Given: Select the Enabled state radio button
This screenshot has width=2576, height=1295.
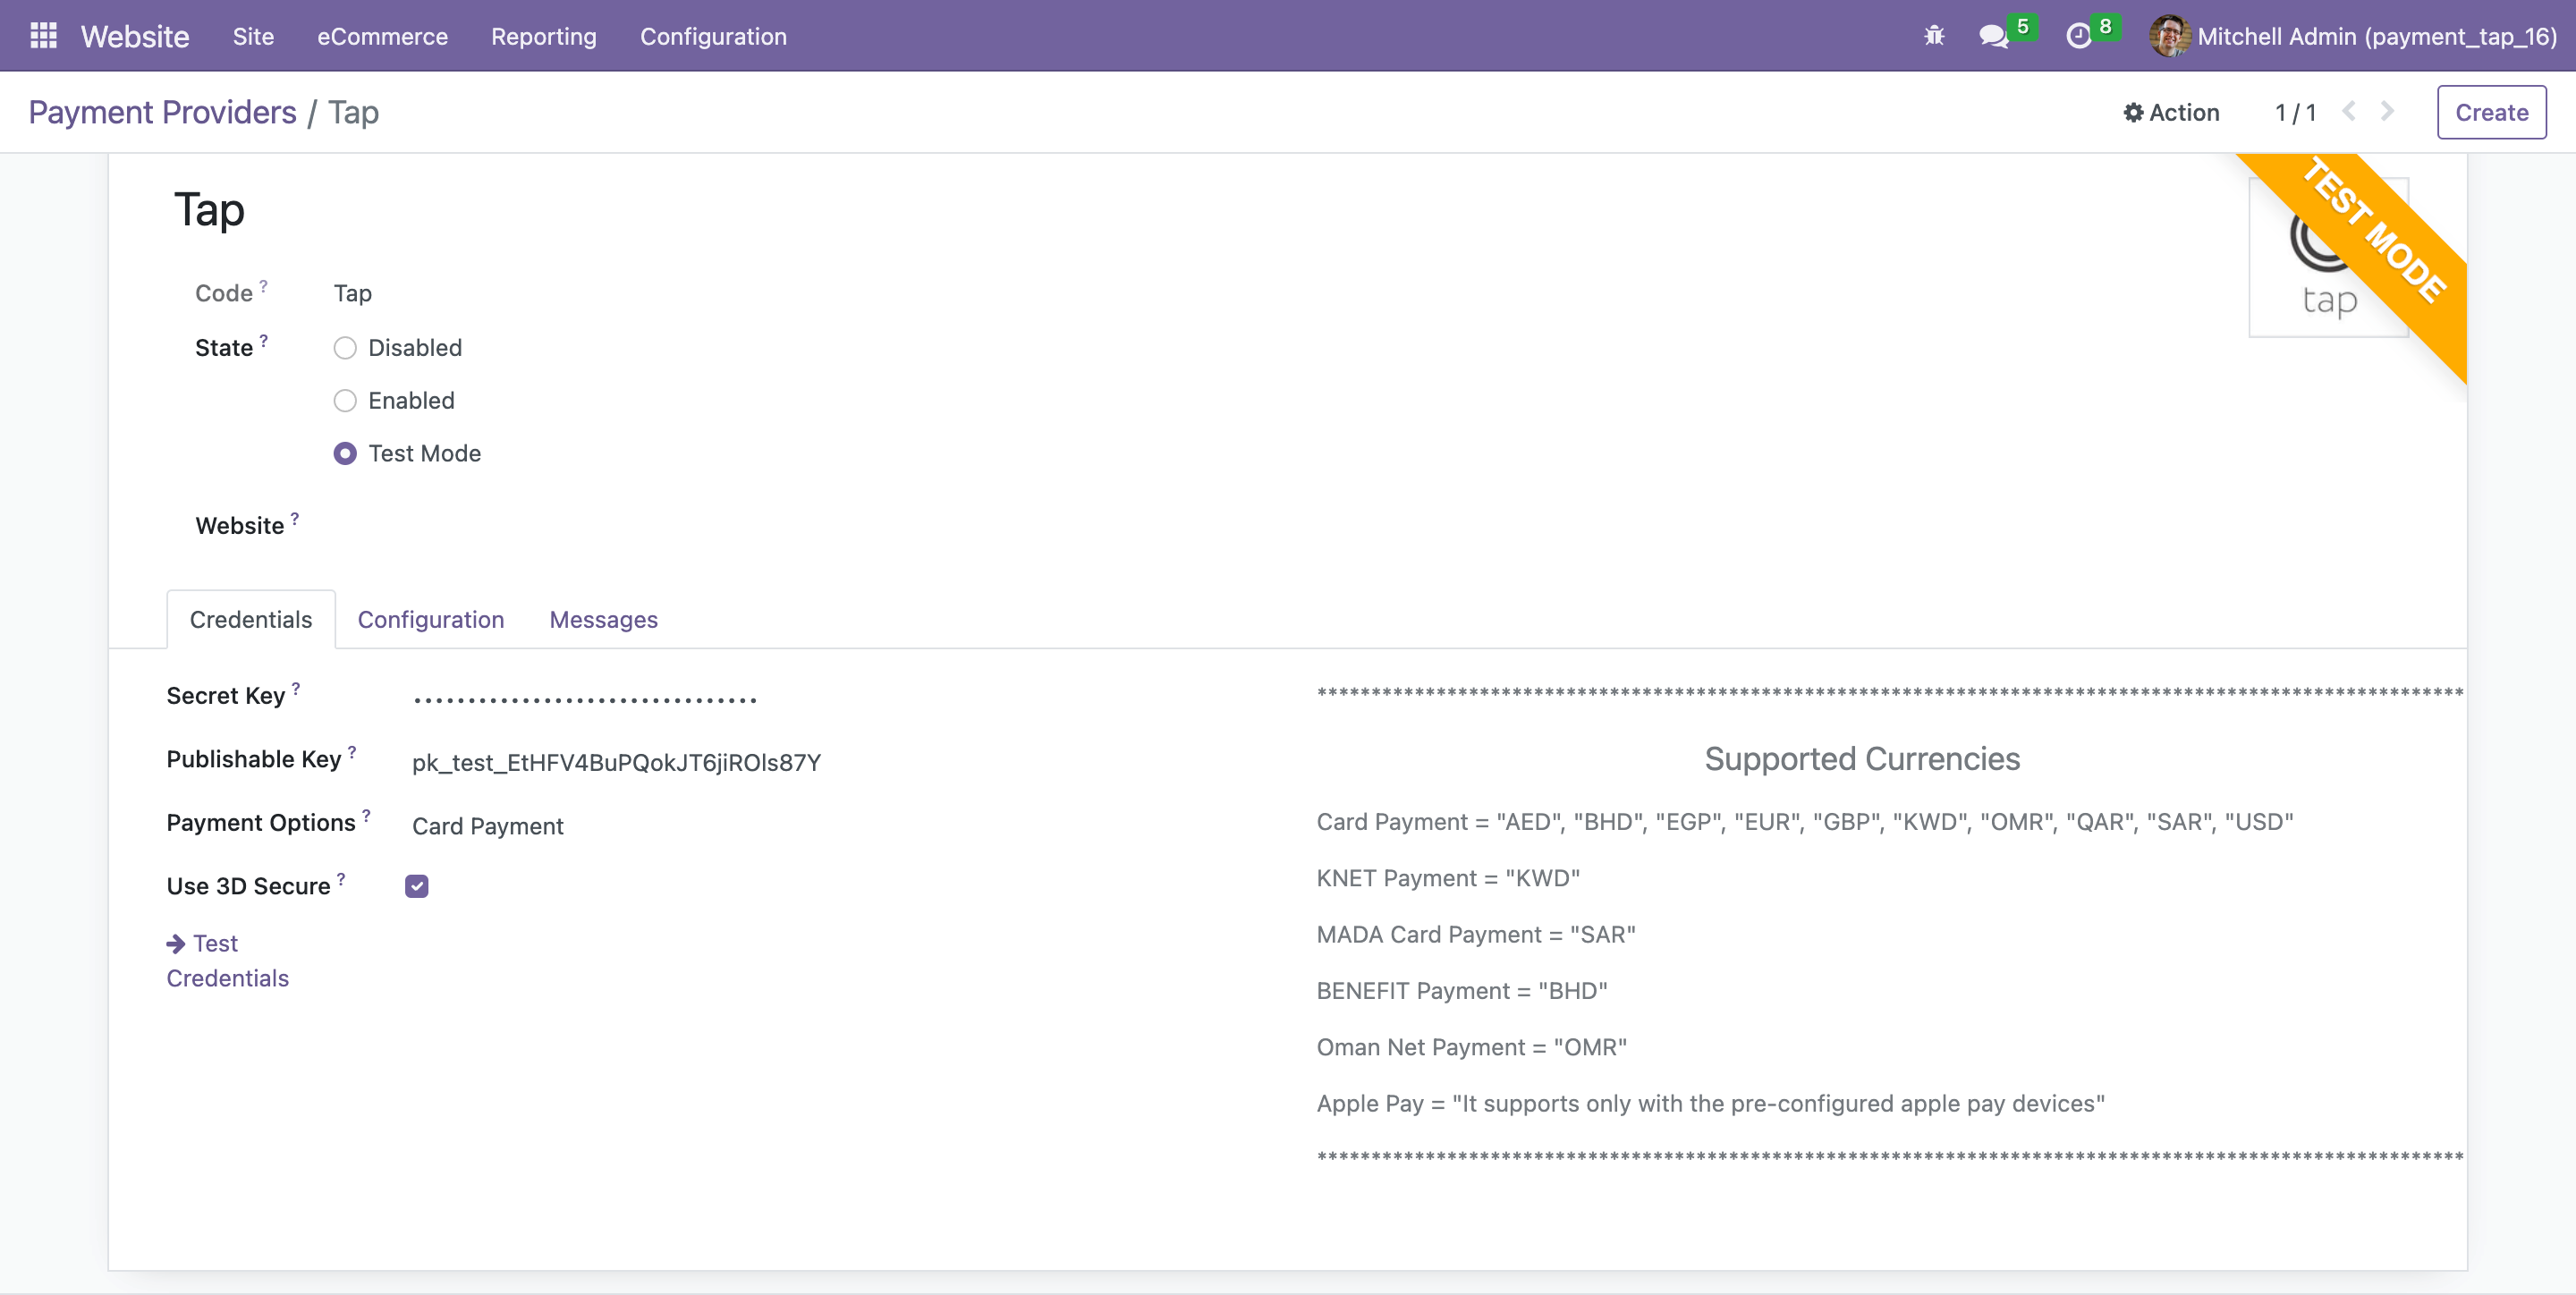Looking at the screenshot, I should [x=345, y=401].
